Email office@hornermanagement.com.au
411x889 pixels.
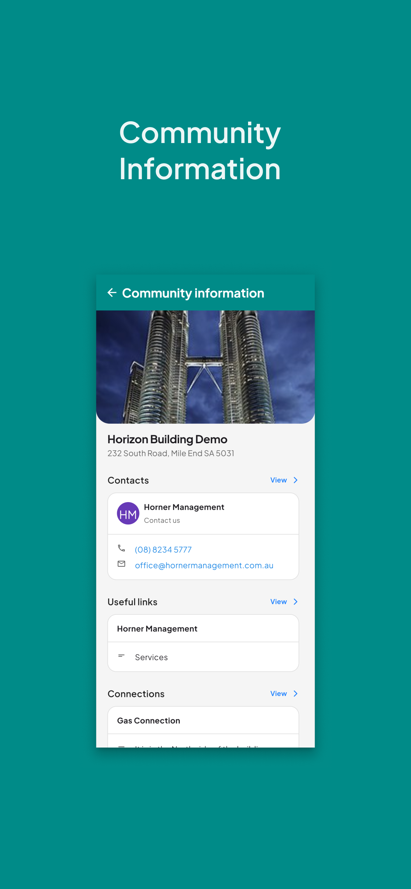pyautogui.click(x=204, y=565)
